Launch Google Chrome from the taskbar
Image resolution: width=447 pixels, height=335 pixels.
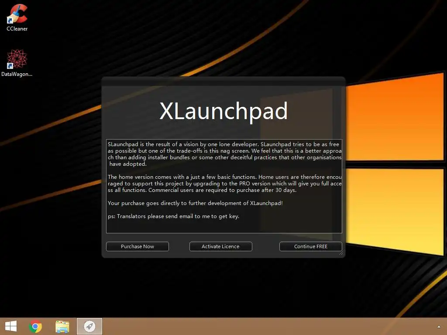coord(35,326)
